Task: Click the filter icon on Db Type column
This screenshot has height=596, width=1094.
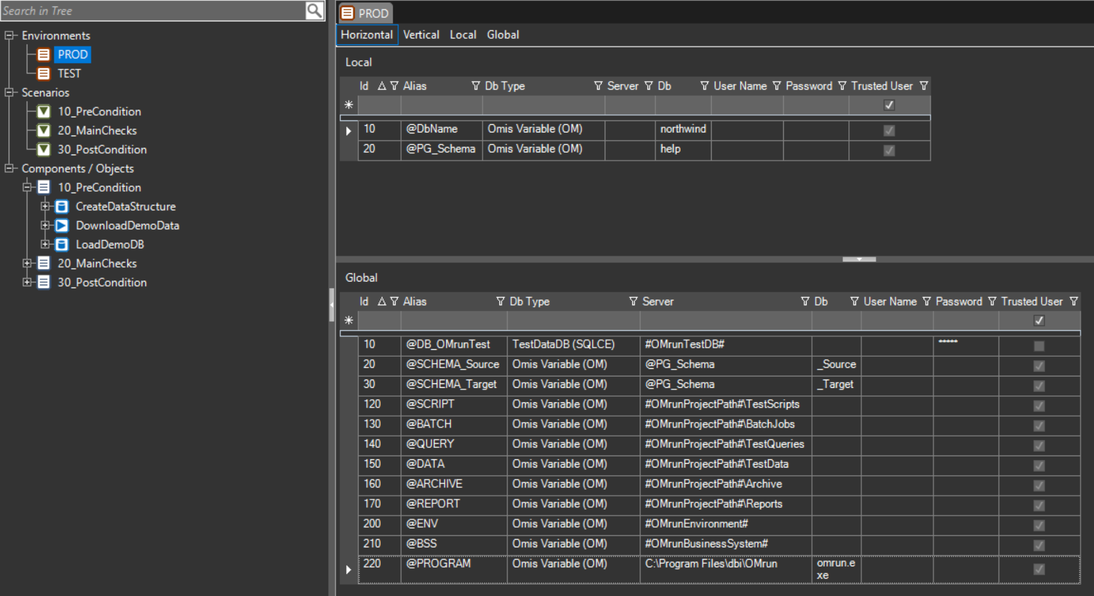Action: [x=598, y=86]
